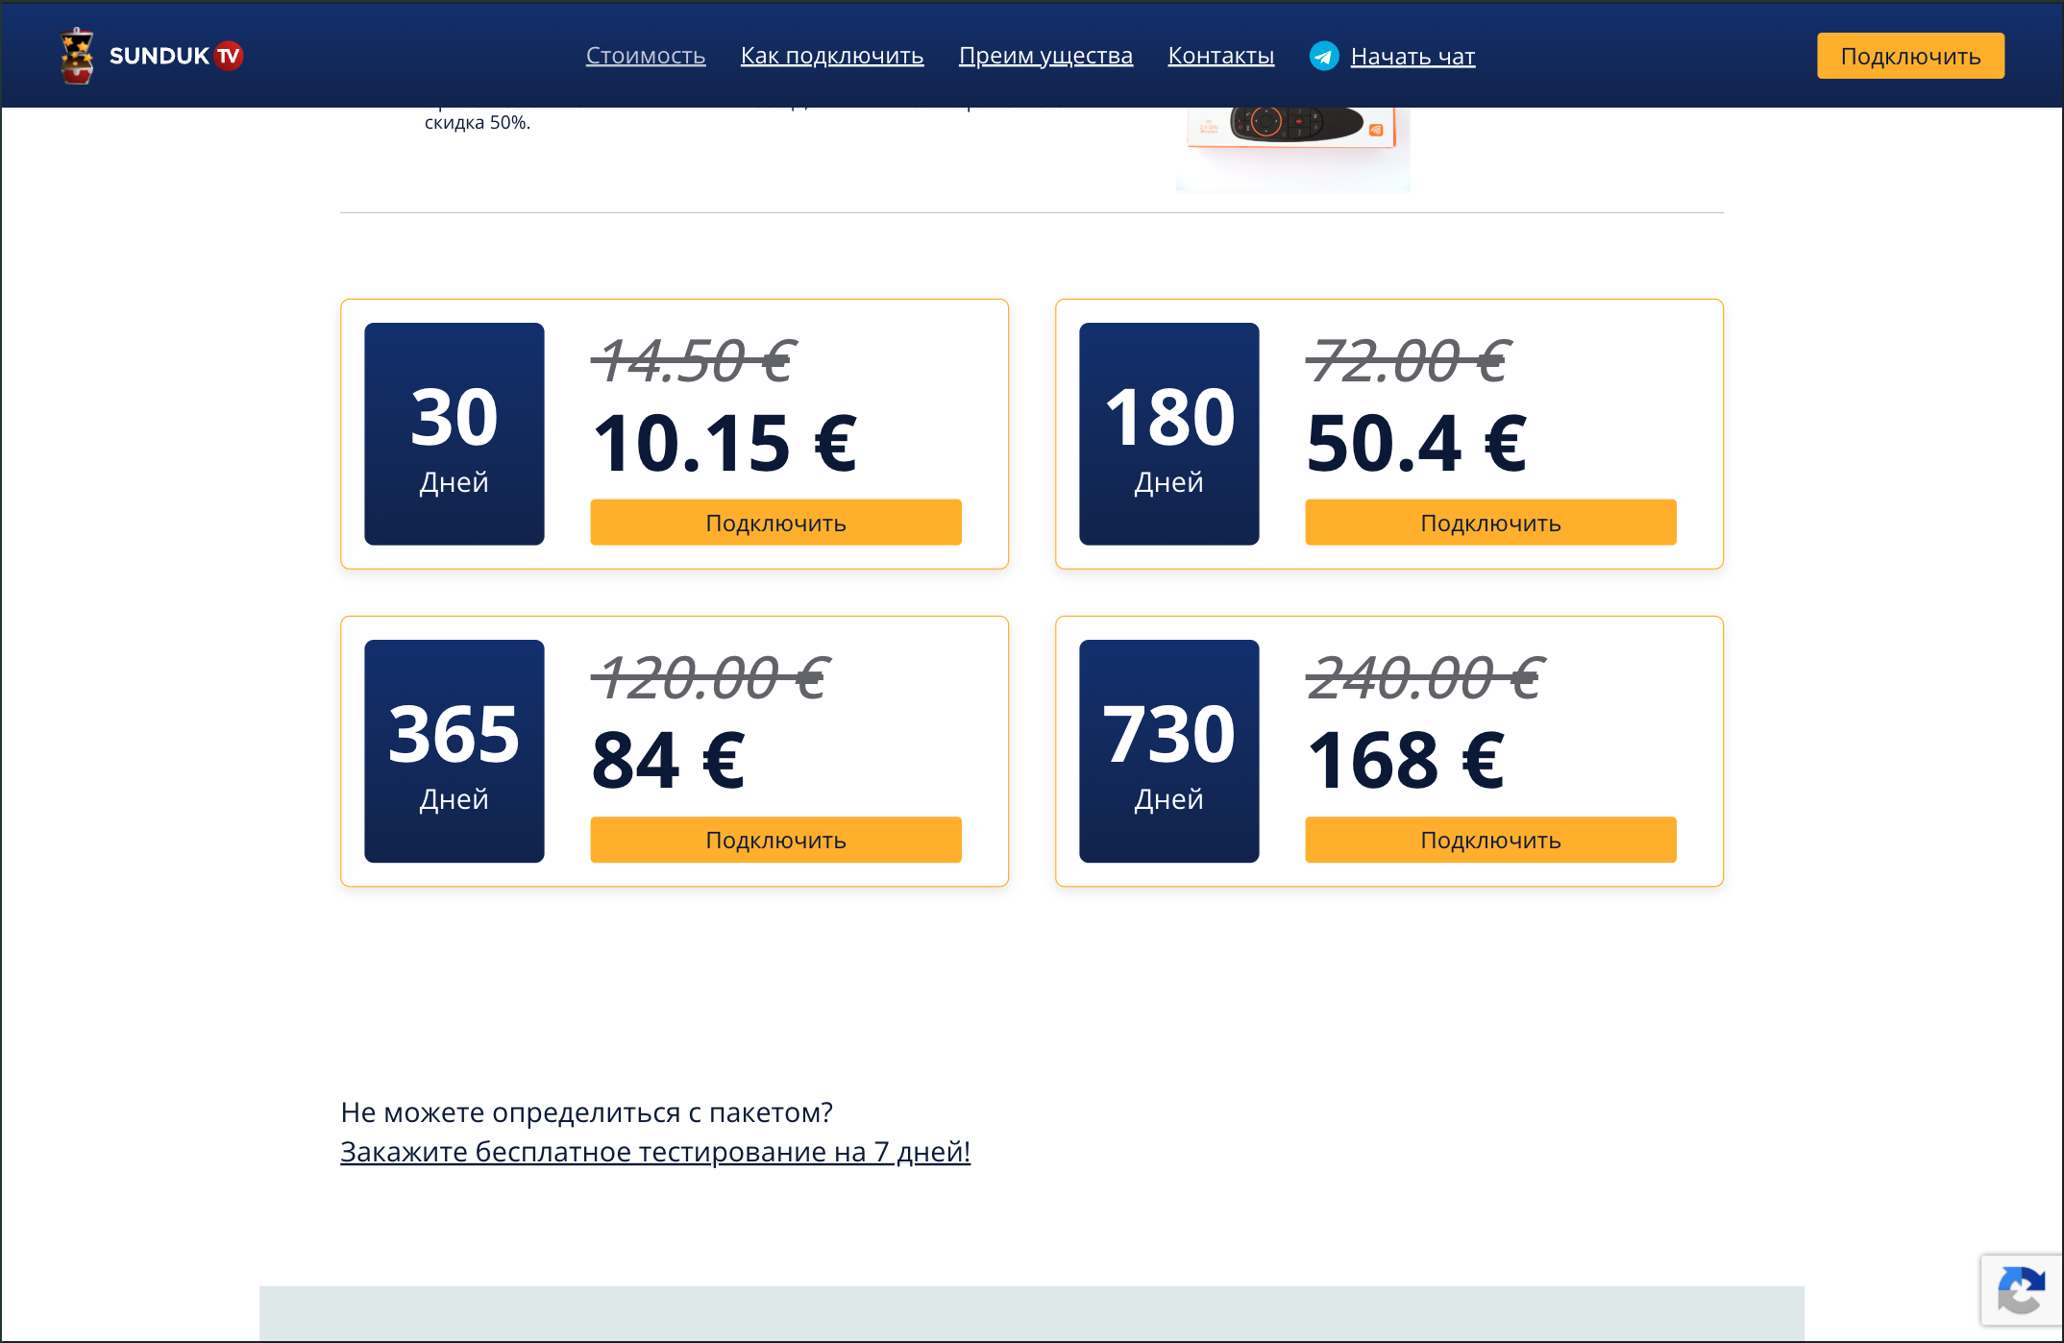Image resolution: width=2064 pixels, height=1343 pixels.
Task: Click the Sunduk TV chest logo icon
Action: coord(77,56)
